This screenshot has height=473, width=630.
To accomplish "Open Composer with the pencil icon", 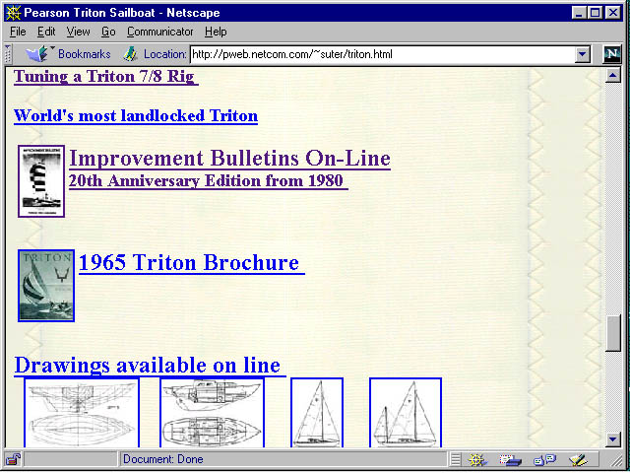I will (x=578, y=460).
